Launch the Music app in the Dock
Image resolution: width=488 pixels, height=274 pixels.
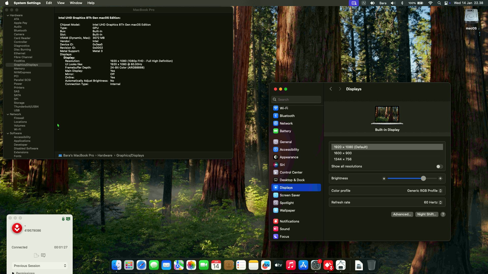click(291, 265)
